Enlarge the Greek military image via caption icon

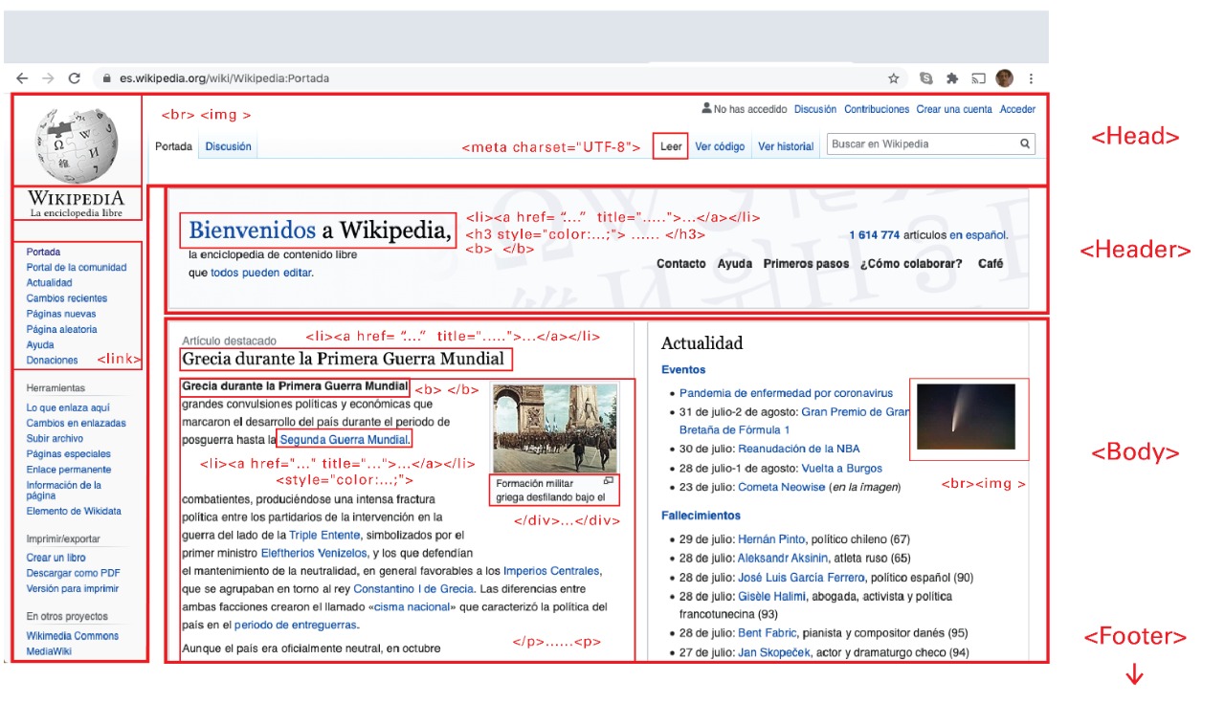point(608,481)
